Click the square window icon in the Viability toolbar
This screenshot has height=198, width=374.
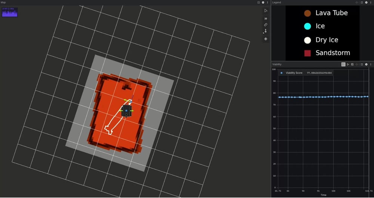click(352, 64)
